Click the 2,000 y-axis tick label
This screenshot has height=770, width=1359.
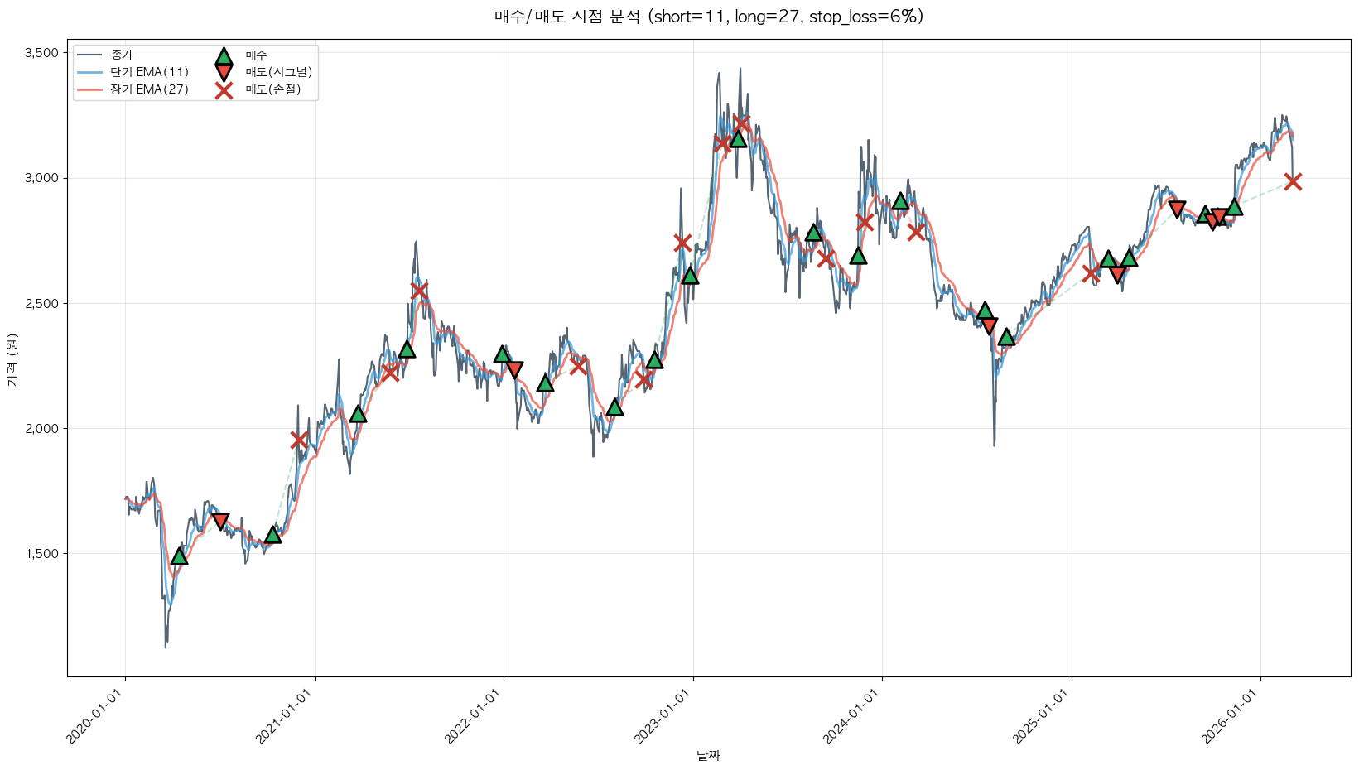tap(41, 429)
